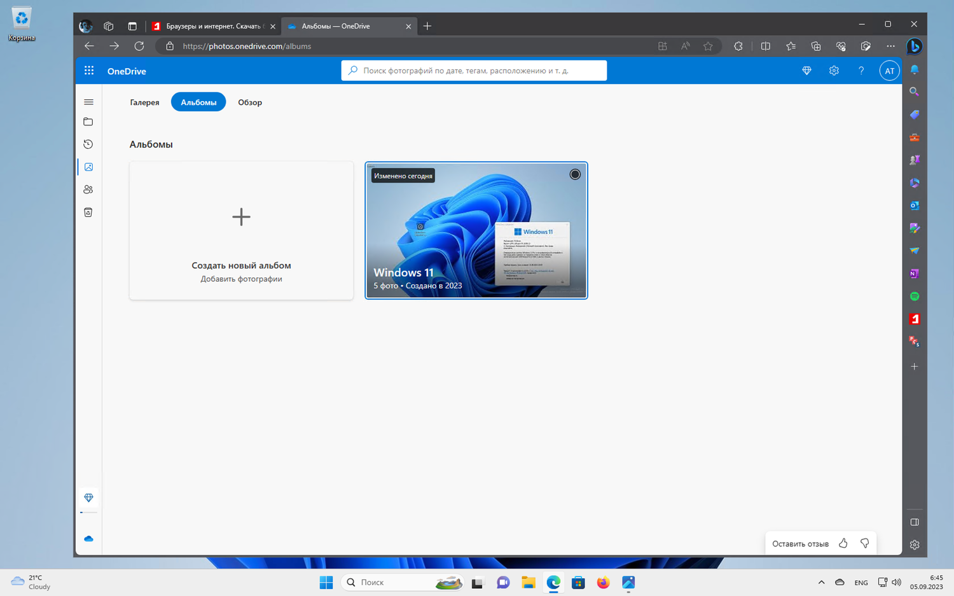Open OneDrive help question mark
The image size is (954, 596).
coord(861,71)
